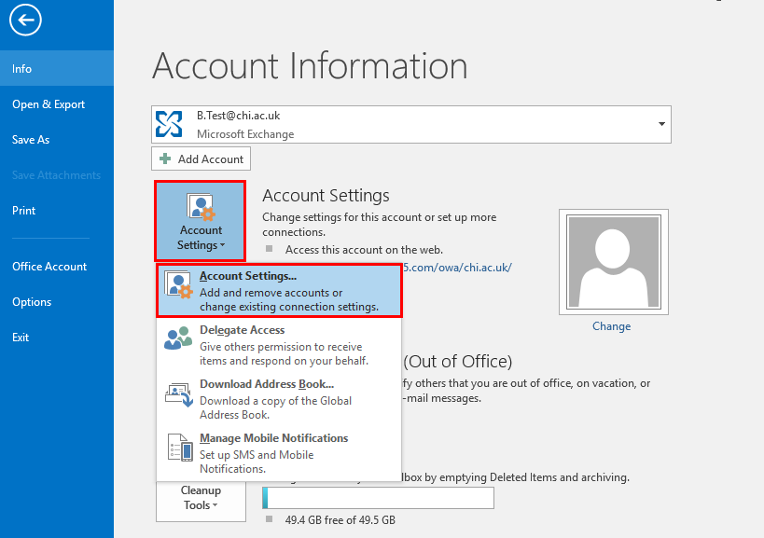The height and width of the screenshot is (538, 764).
Task: Click the Change link under the photo
Action: [x=611, y=326]
